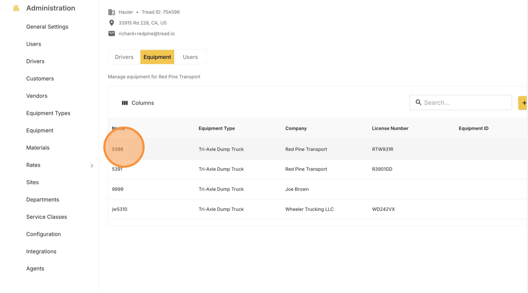Image resolution: width=528 pixels, height=293 pixels.
Task: Click the Columns grid icon
Action: tap(125, 103)
